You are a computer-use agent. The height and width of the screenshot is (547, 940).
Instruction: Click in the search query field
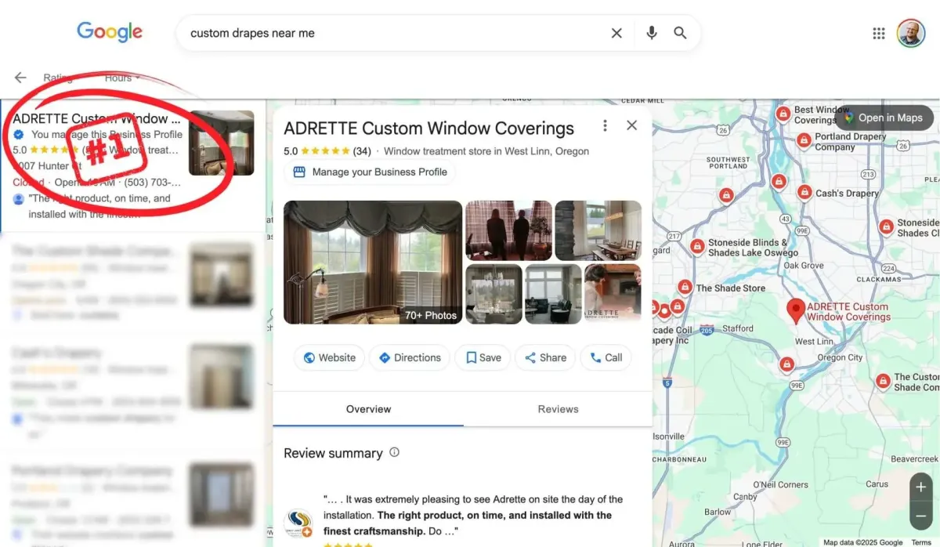(x=396, y=33)
